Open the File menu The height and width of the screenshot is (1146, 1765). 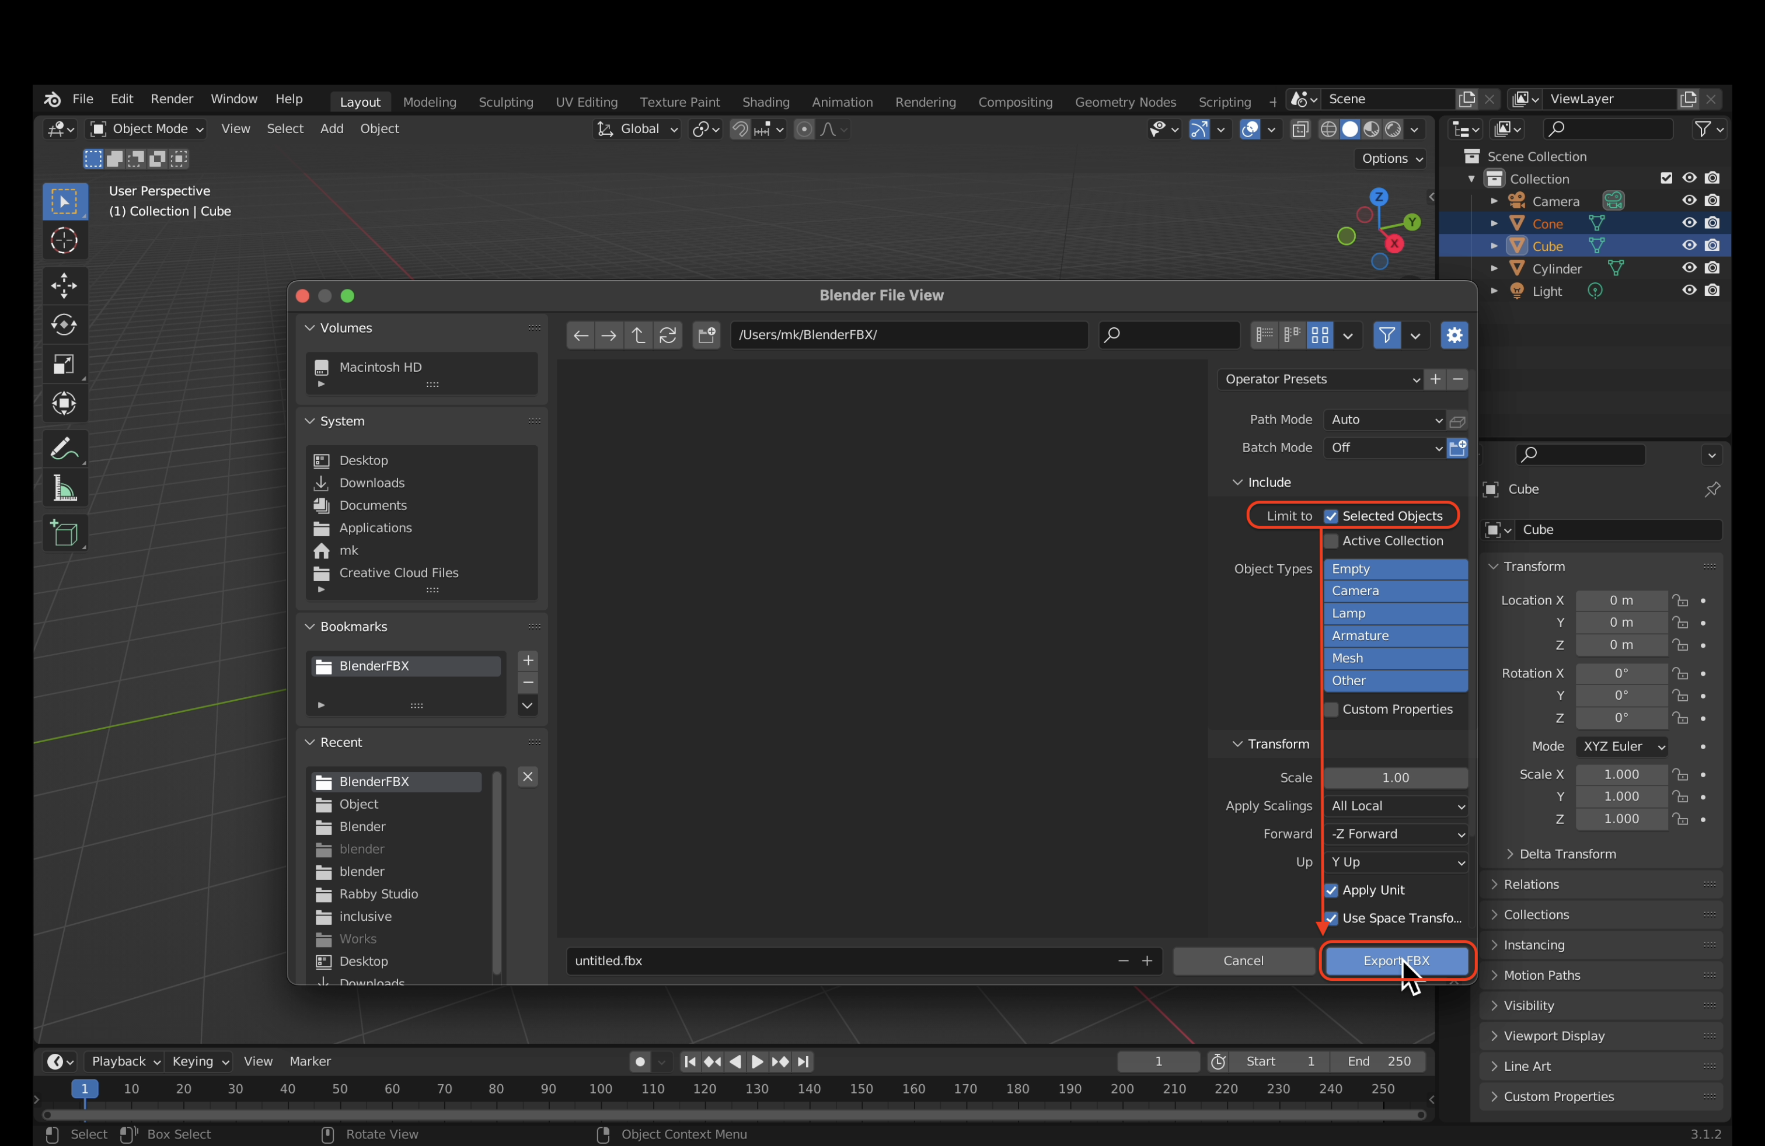[82, 99]
